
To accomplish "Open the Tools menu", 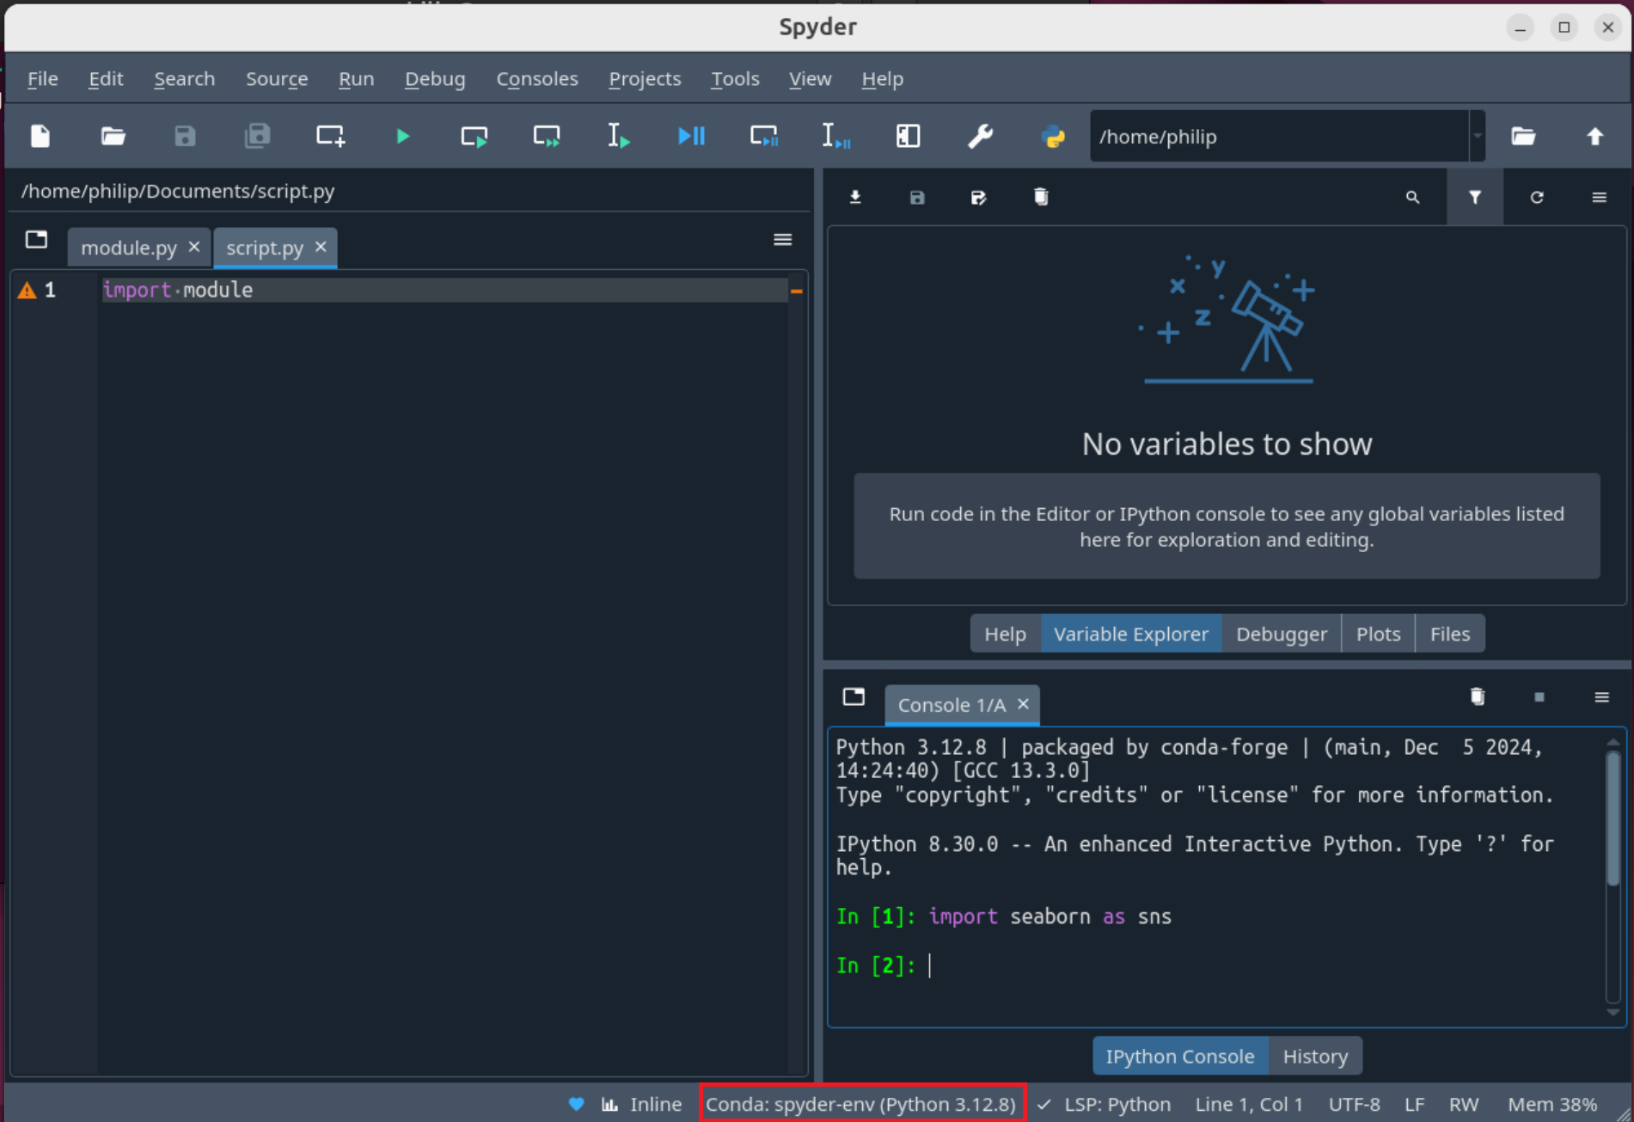I will [x=735, y=78].
